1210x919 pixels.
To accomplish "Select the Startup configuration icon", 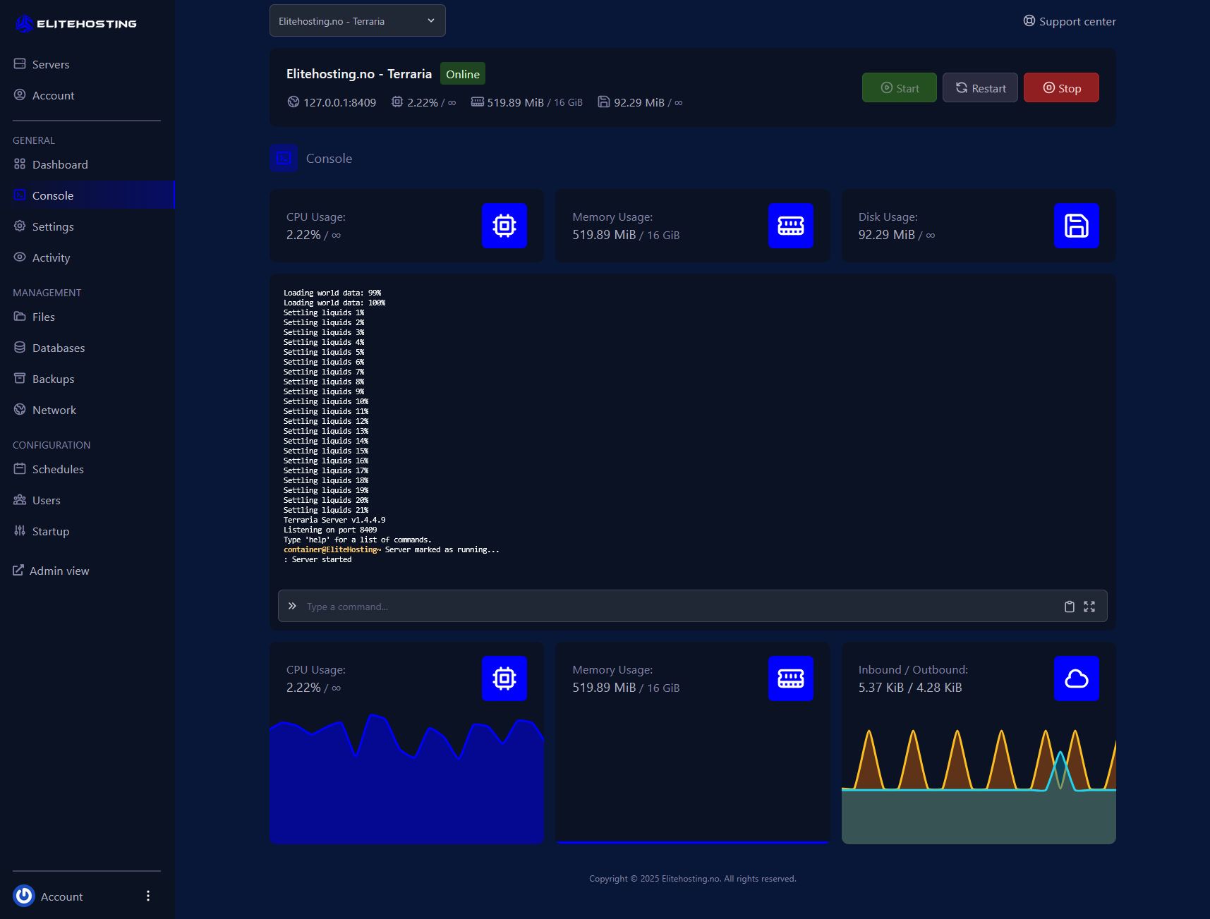I will click(20, 530).
